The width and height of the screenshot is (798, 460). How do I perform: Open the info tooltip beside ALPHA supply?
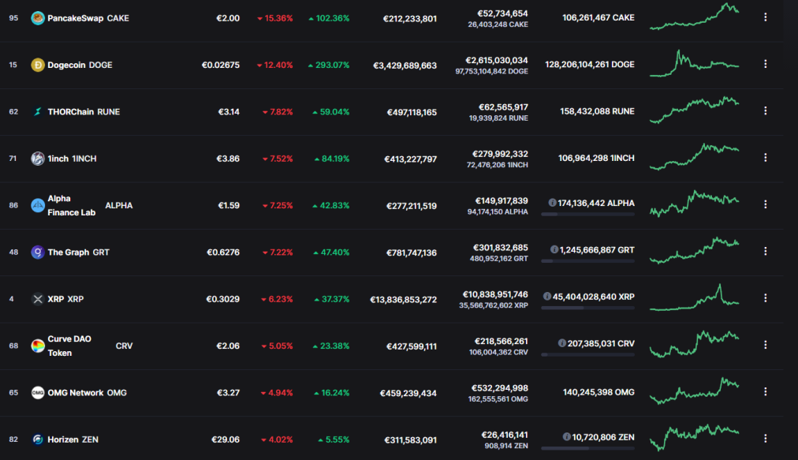coord(552,203)
